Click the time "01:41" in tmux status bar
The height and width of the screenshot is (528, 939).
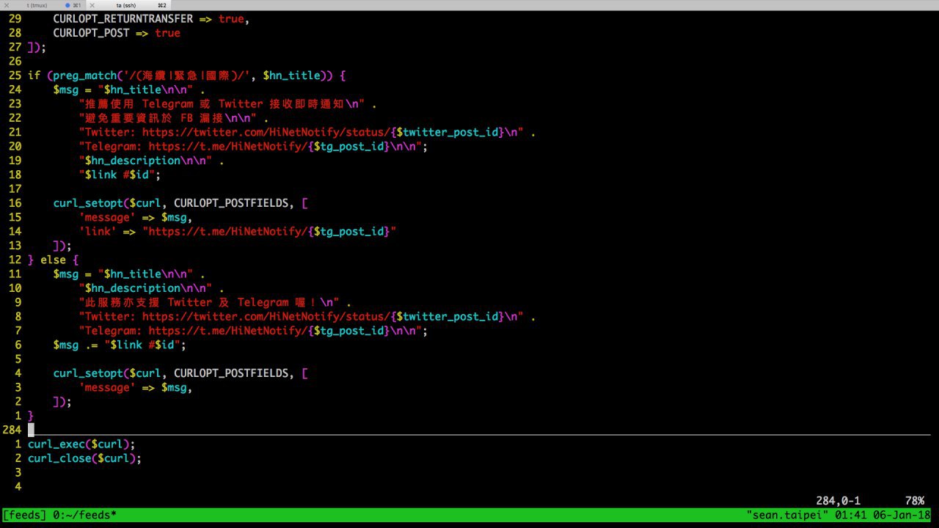[x=850, y=515]
